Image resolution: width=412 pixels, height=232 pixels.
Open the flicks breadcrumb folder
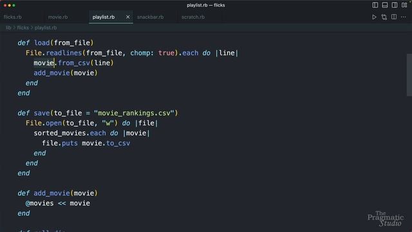[23, 28]
